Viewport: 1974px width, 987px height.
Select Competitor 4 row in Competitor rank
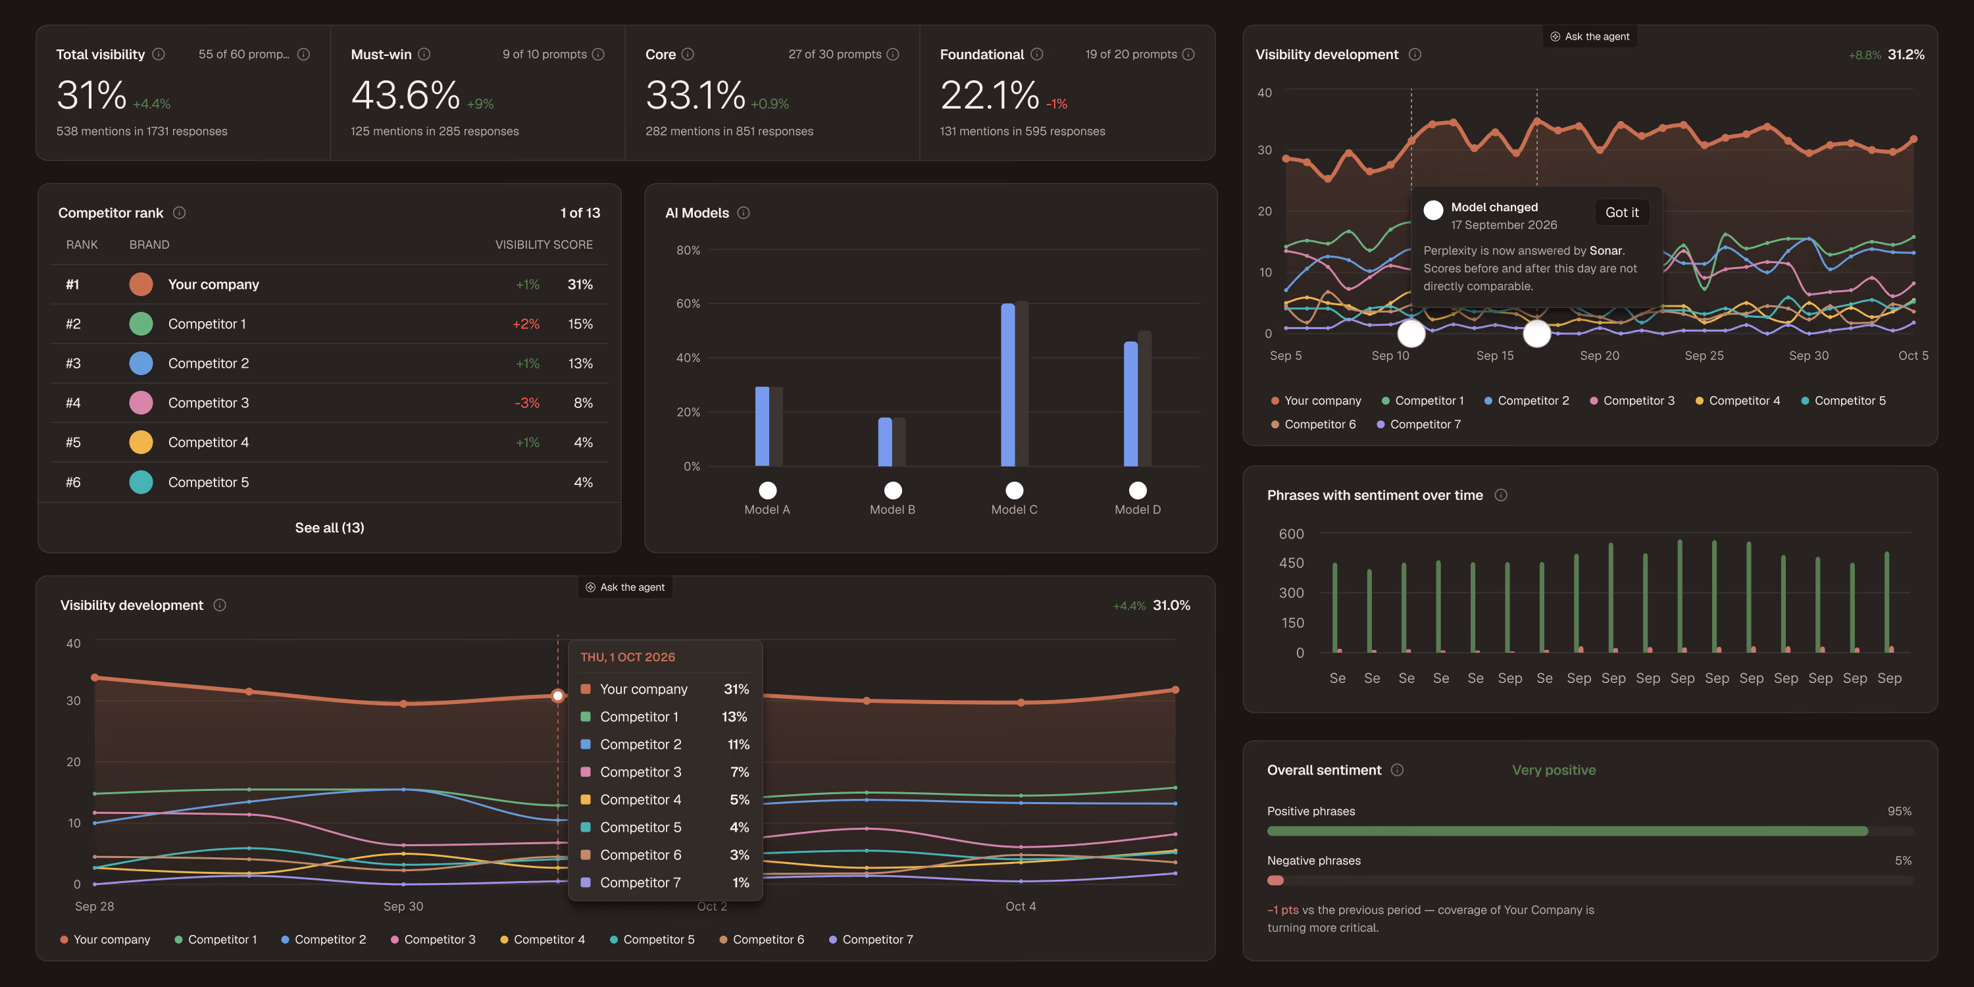[330, 443]
